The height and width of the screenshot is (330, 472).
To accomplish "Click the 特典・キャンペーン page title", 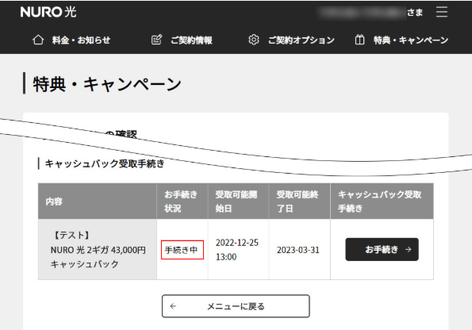I will tap(107, 84).
